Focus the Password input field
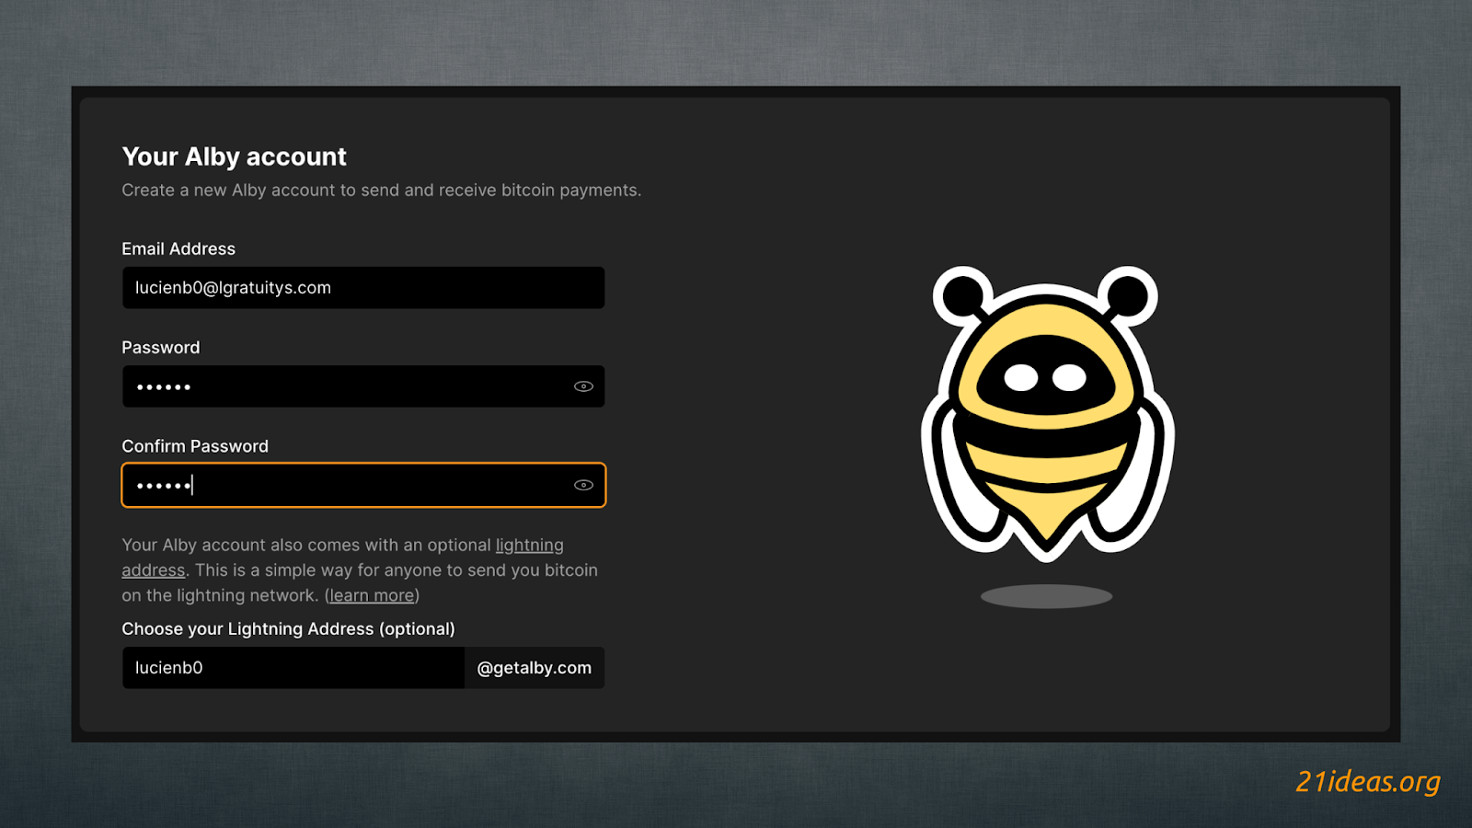The width and height of the screenshot is (1472, 828). click(350, 386)
